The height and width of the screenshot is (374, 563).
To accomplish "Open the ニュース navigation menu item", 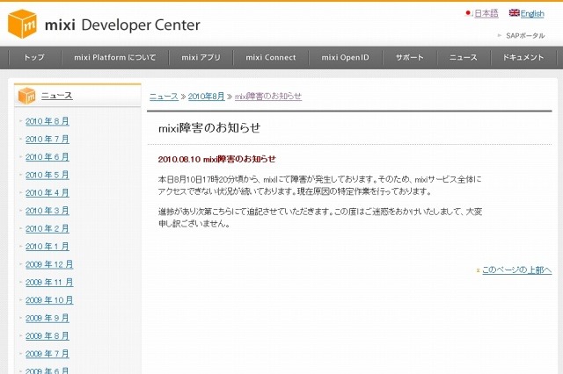I will coord(464,57).
